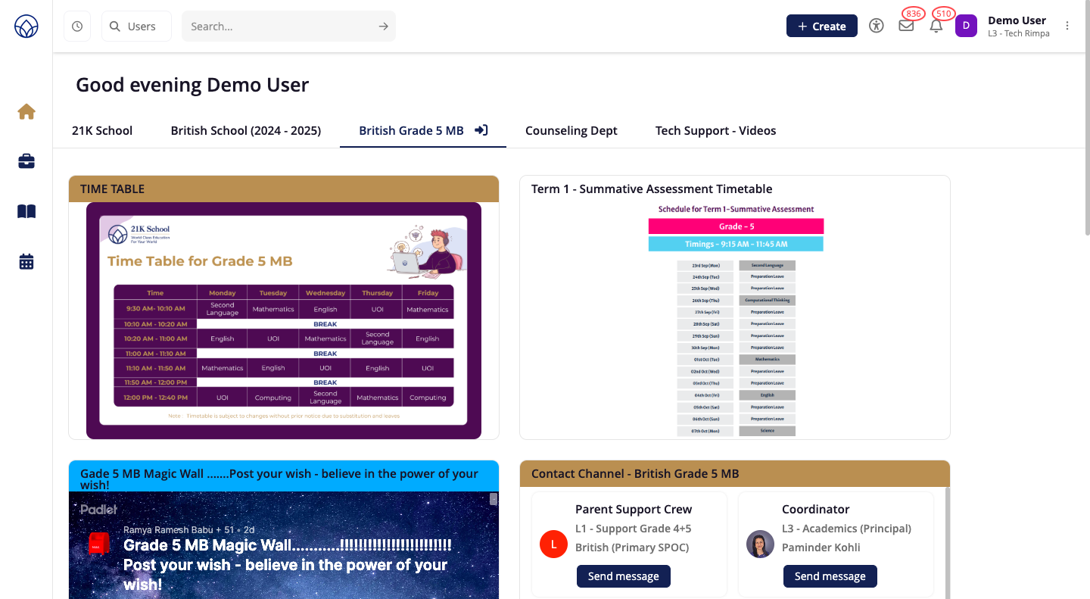Switch to the Counseling Dept tab
1090x599 pixels.
(x=571, y=130)
